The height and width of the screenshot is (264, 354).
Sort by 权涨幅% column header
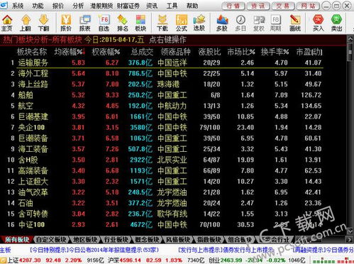pyautogui.click(x=106, y=52)
